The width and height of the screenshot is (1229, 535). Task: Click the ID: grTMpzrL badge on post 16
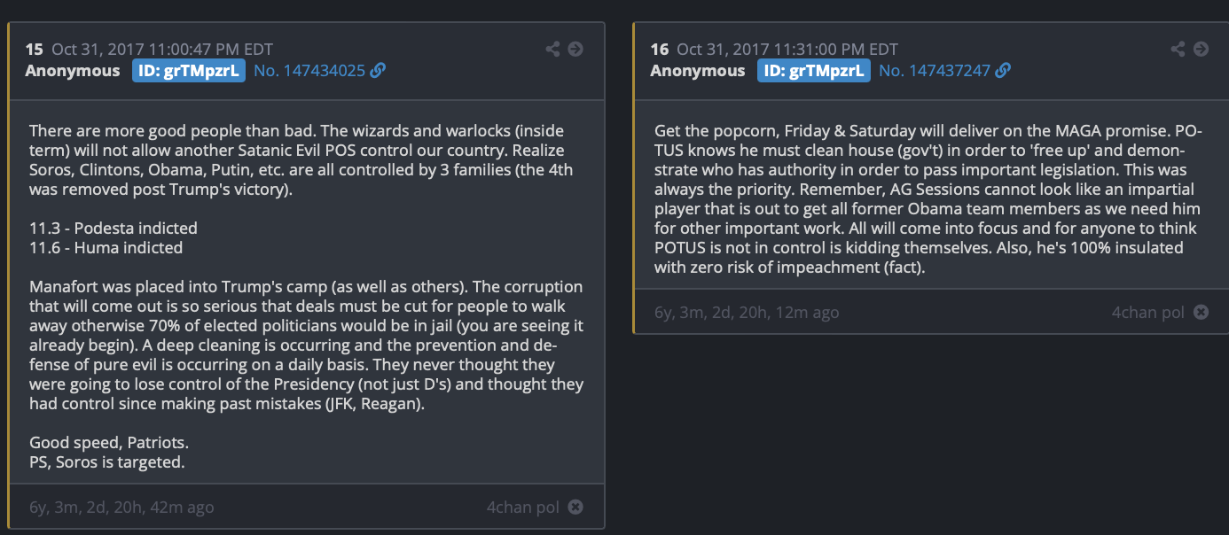(x=813, y=71)
